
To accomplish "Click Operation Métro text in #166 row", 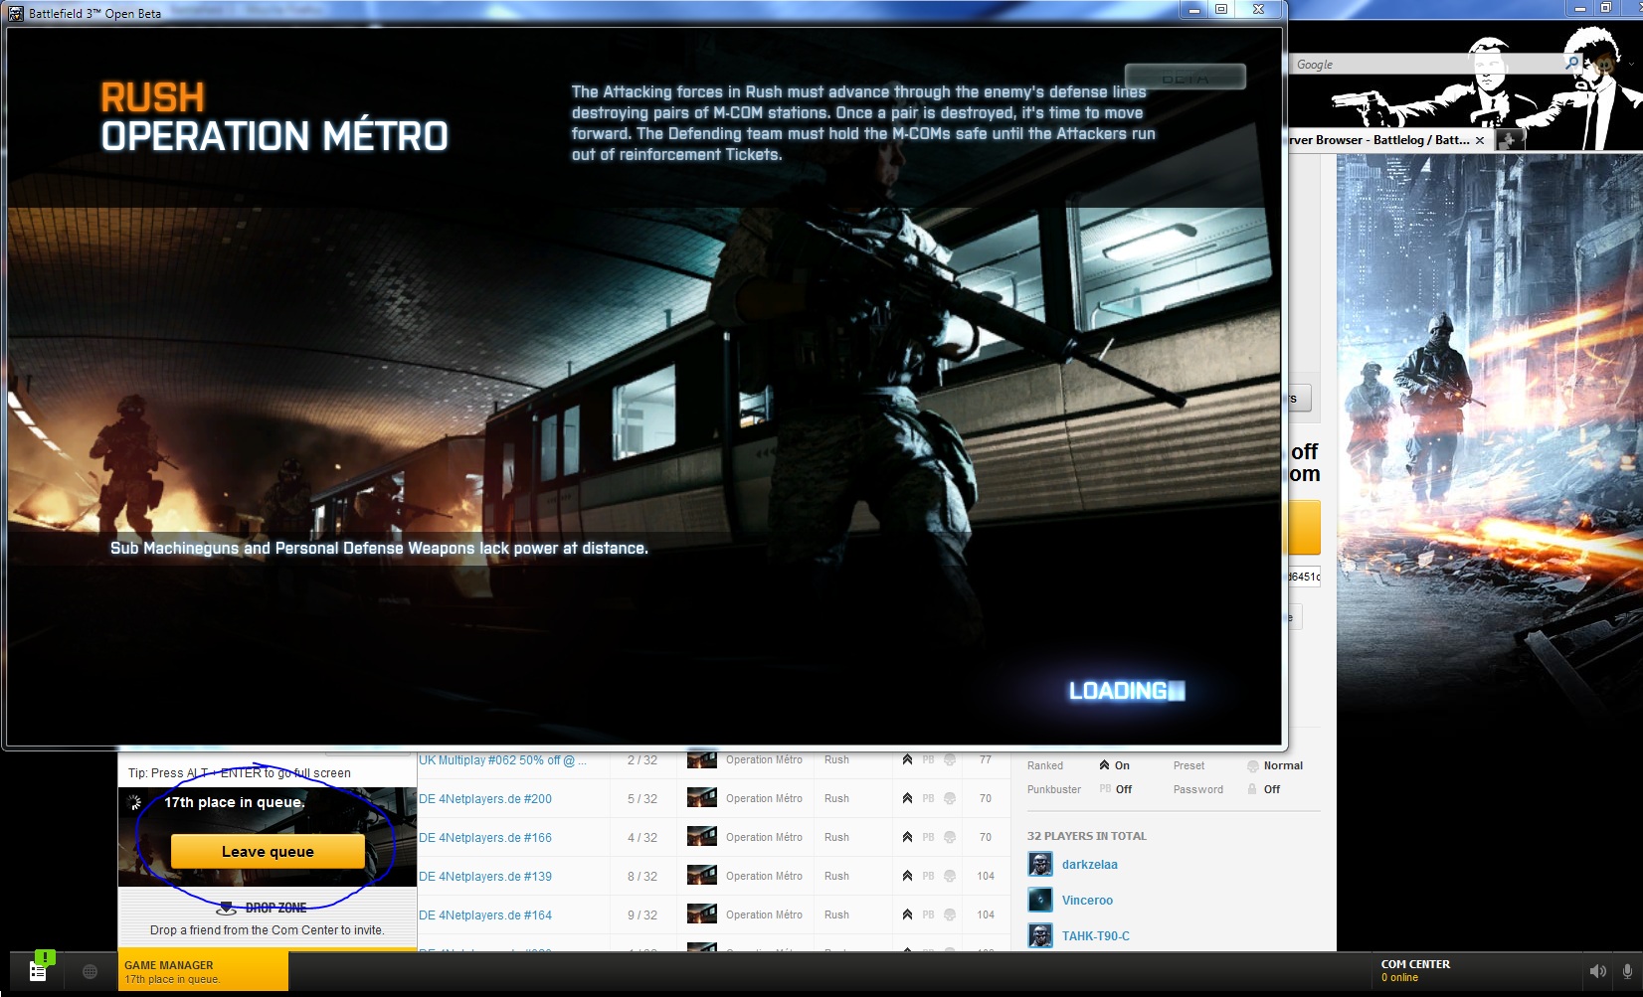I will (764, 838).
